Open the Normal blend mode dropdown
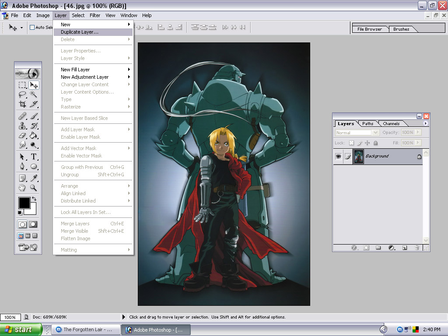The width and height of the screenshot is (448, 336). click(376, 133)
